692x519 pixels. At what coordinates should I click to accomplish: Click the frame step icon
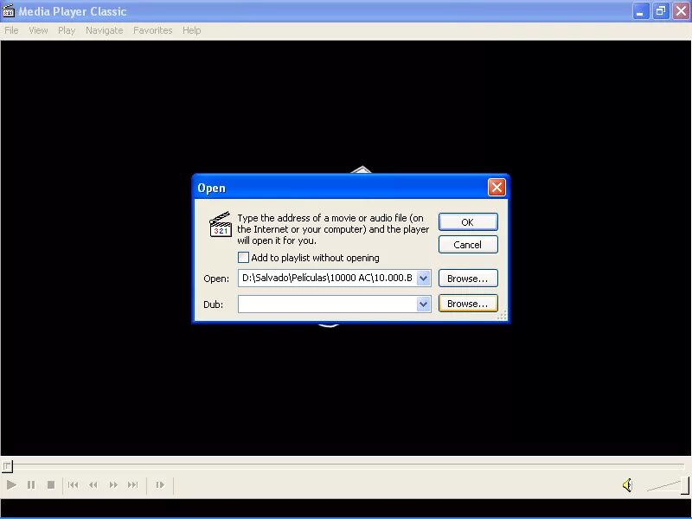click(x=160, y=485)
